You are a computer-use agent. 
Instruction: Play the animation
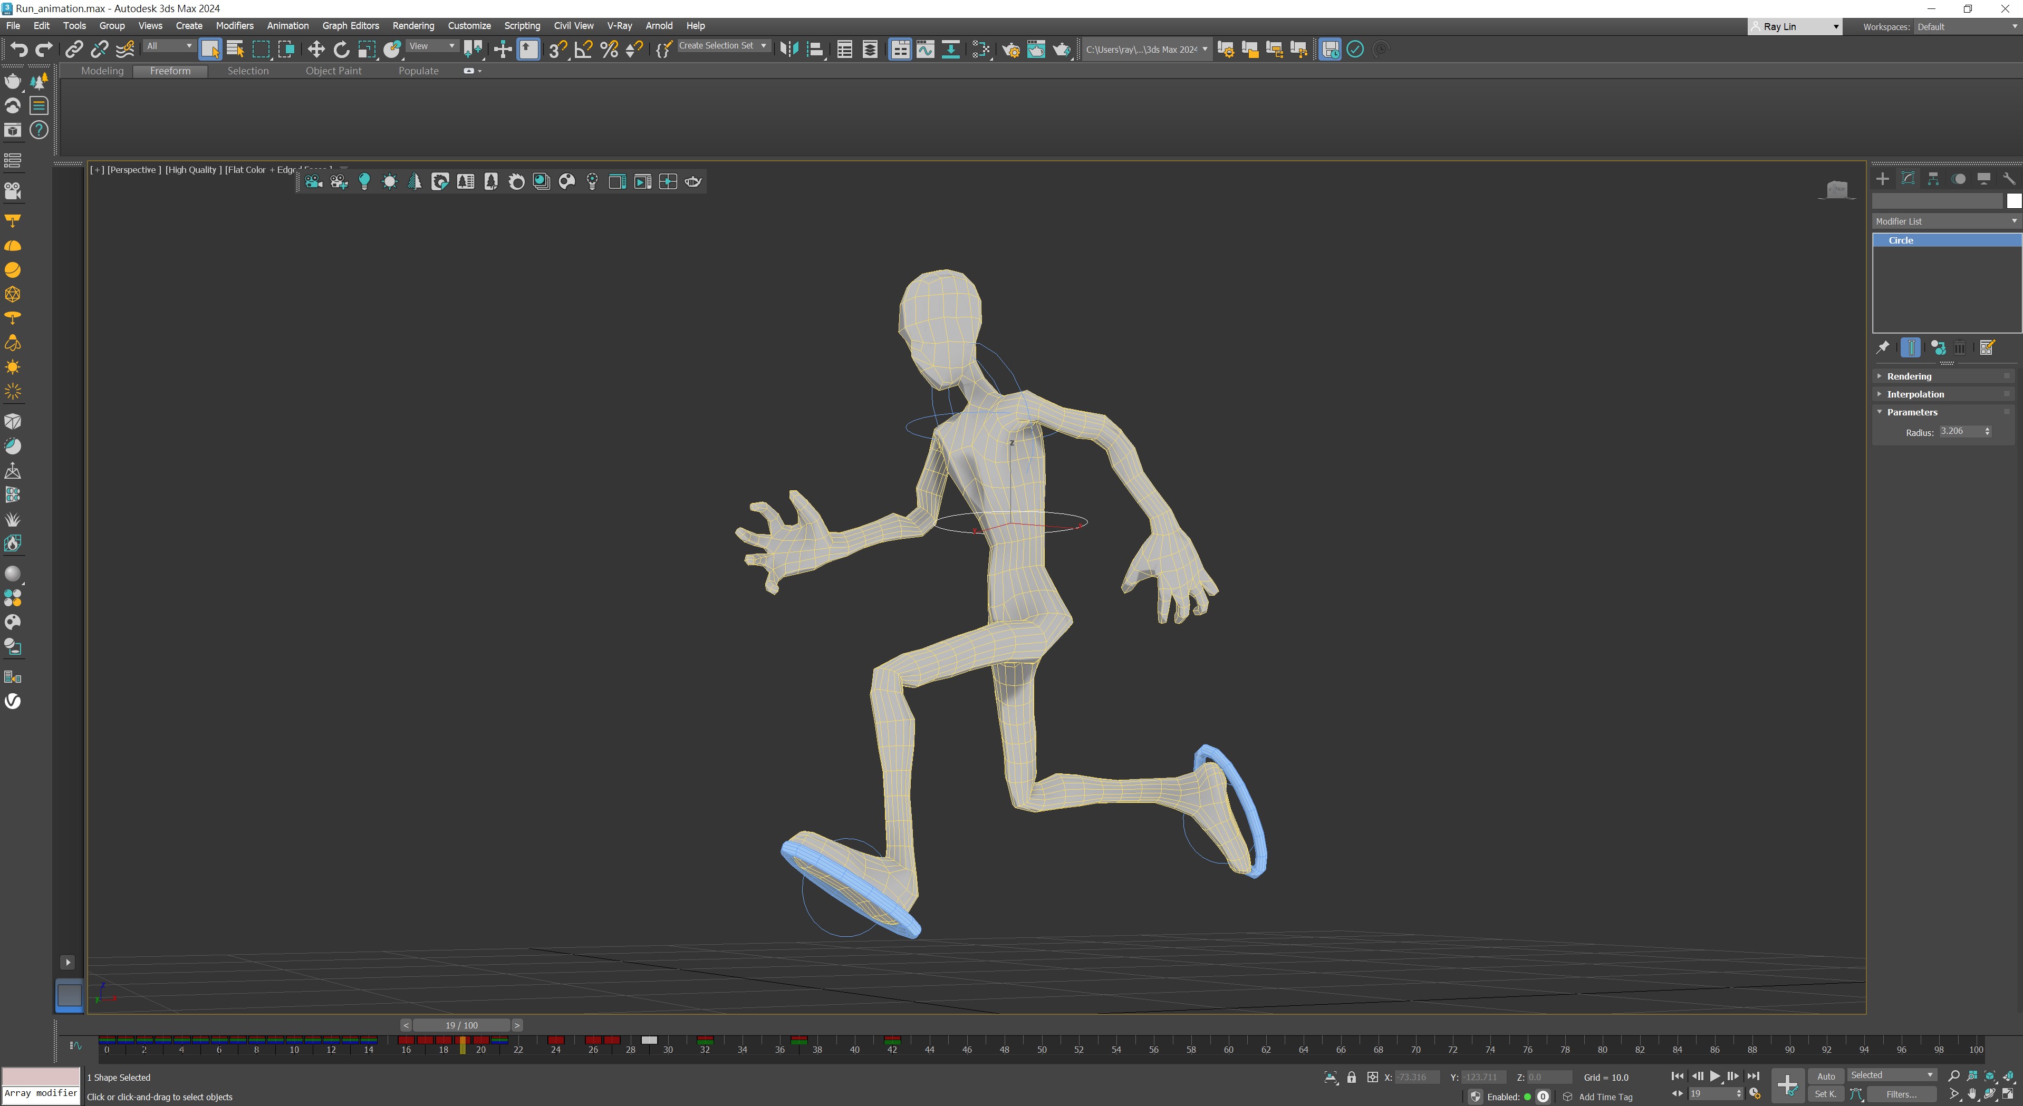pyautogui.click(x=1714, y=1076)
